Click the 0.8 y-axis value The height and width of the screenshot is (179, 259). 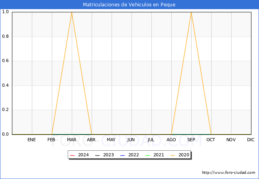5,37
